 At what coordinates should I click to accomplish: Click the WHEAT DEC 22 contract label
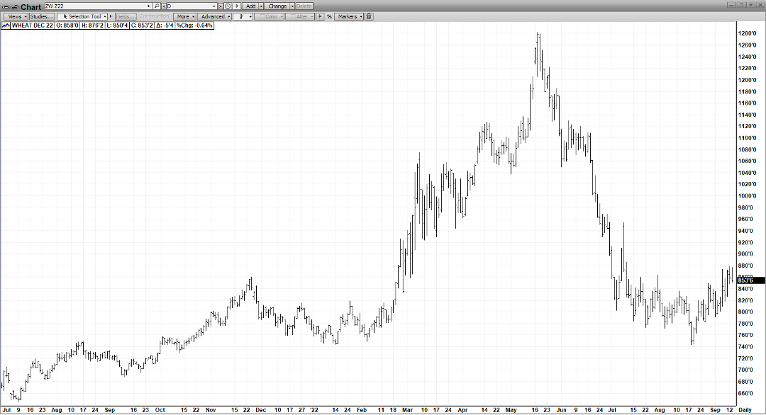tap(32, 25)
